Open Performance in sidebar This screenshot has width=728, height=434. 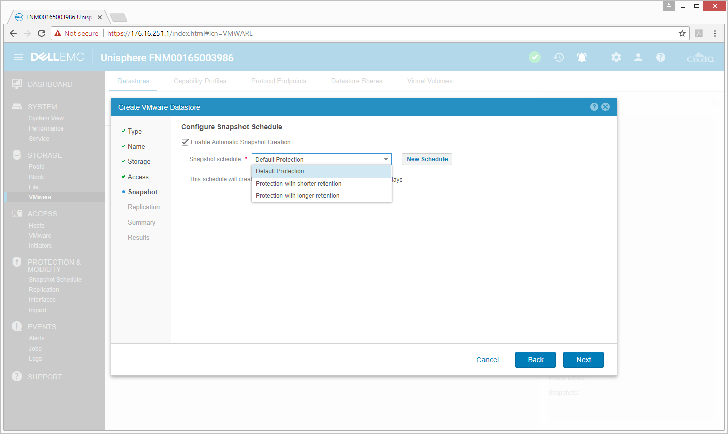[x=46, y=128]
